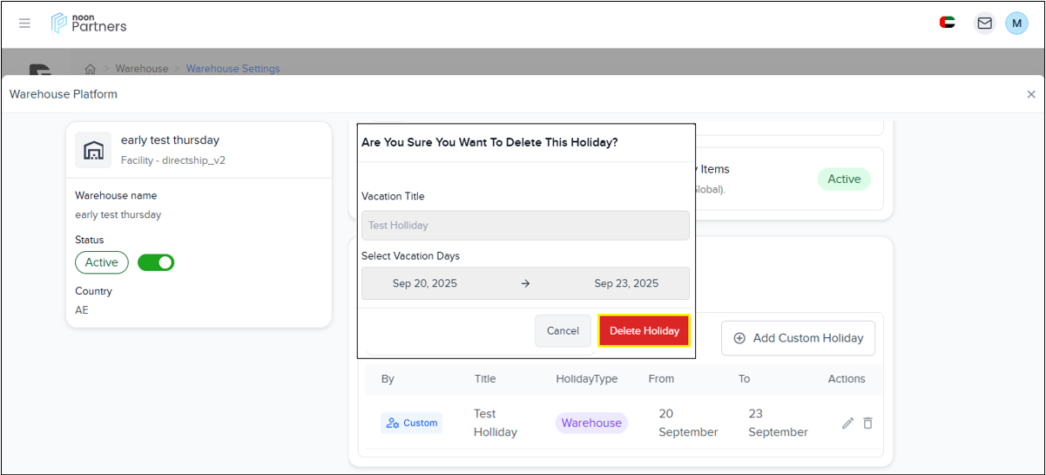
Task: Open the M user profile avatar
Action: pos(1016,24)
